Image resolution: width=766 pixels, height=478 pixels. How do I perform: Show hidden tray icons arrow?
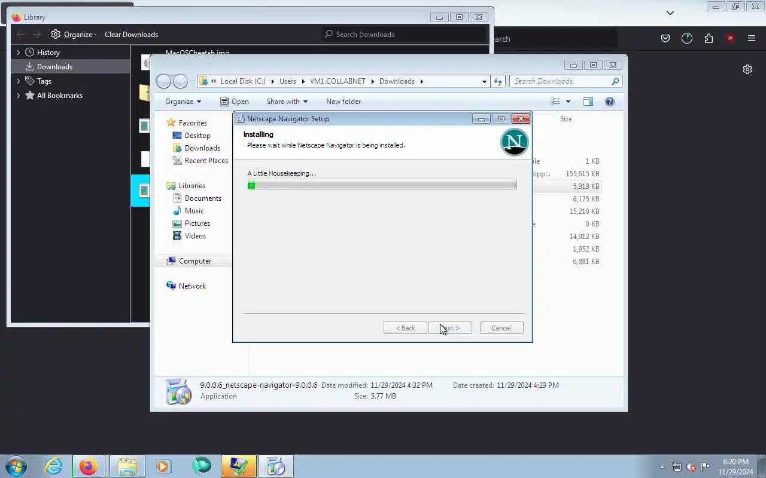tap(662, 467)
